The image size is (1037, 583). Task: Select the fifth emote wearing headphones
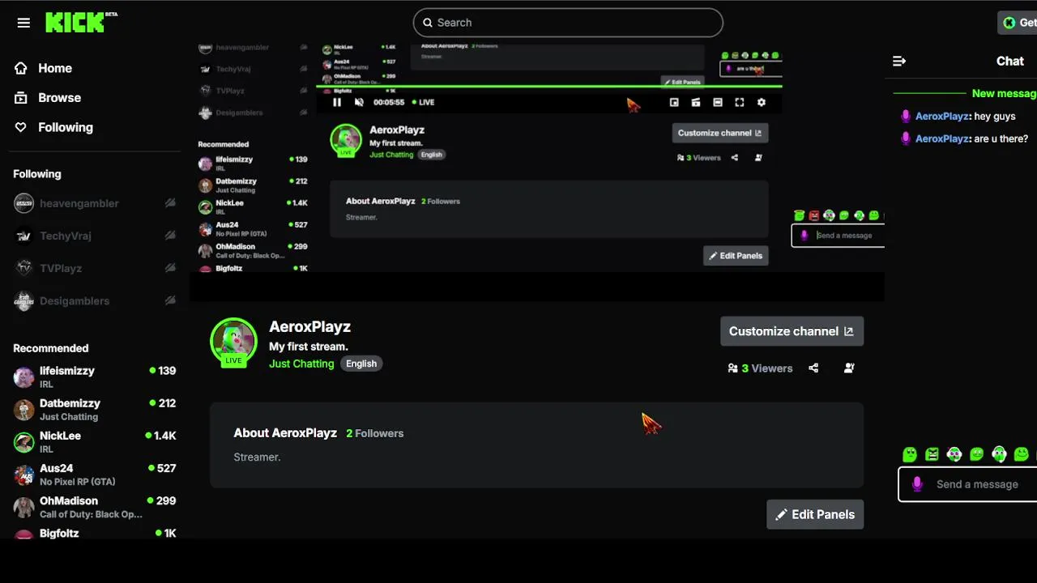pyautogui.click(x=999, y=454)
